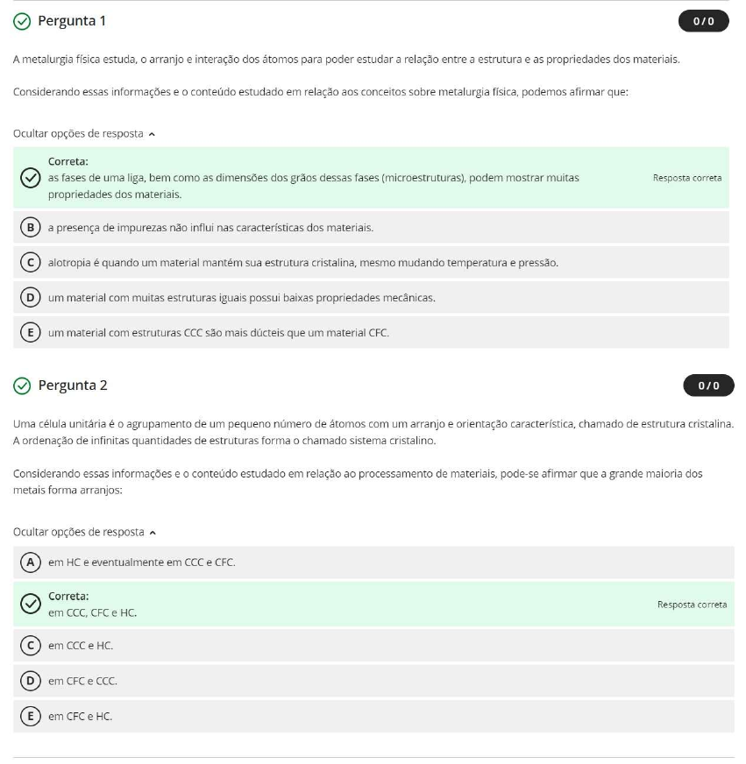Click the green check icon beside Pergunta 2
The width and height of the screenshot is (746, 764).
[x=22, y=386]
